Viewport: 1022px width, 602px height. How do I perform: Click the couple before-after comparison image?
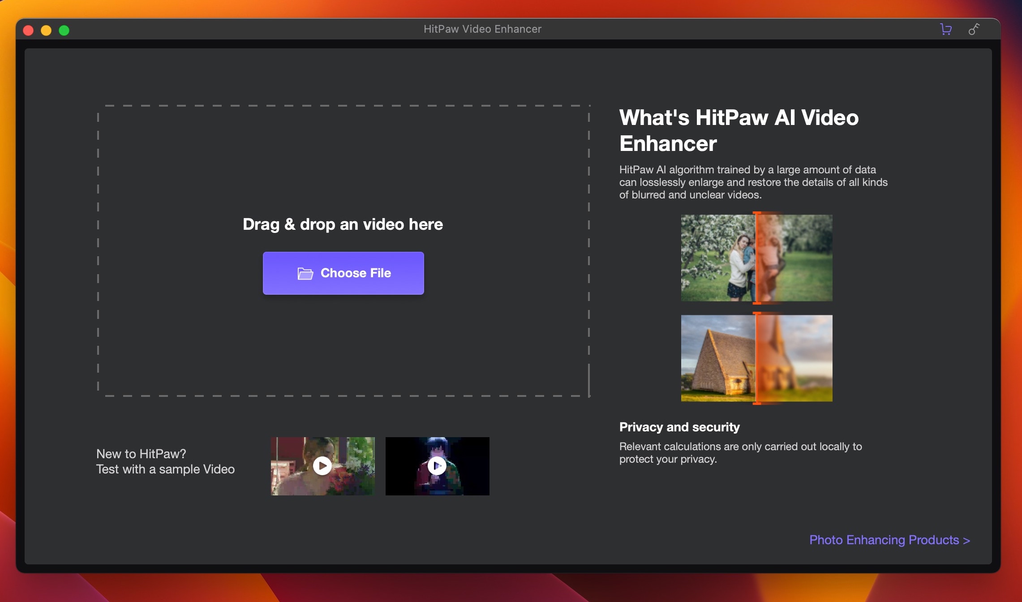click(x=756, y=258)
